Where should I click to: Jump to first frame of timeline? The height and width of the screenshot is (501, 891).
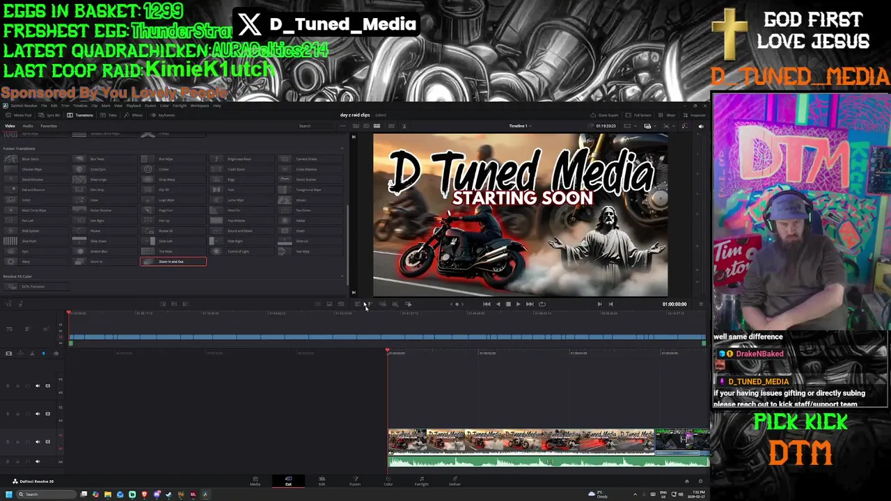487,304
